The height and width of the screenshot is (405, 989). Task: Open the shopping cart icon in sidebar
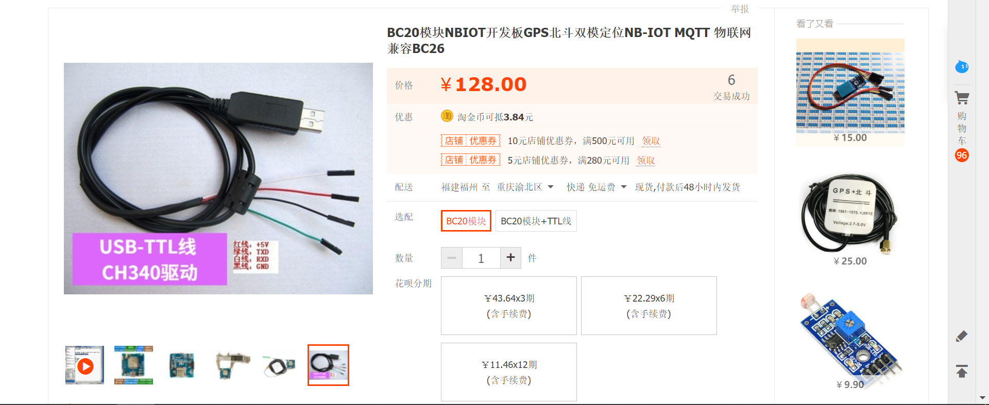tap(962, 98)
